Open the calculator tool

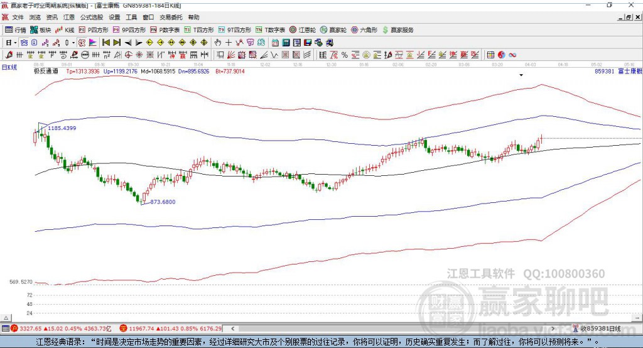tap(286, 43)
